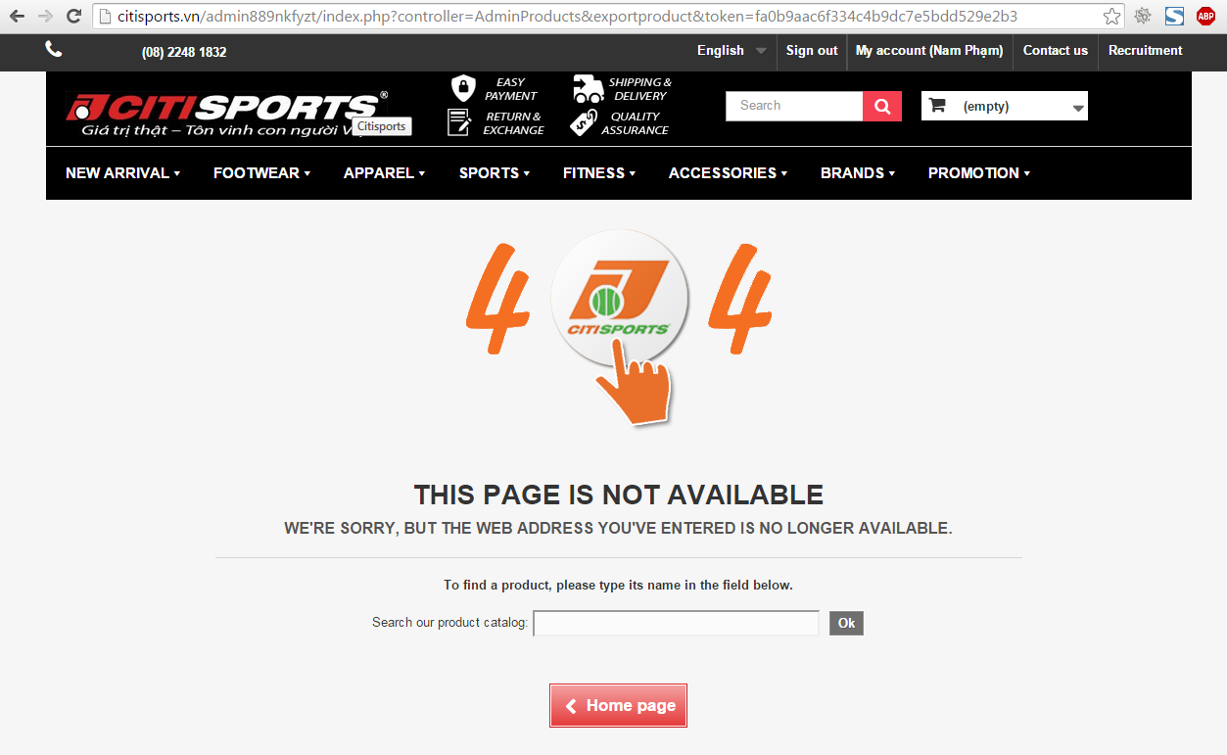Bookmark page with the star icon

pyautogui.click(x=1111, y=17)
